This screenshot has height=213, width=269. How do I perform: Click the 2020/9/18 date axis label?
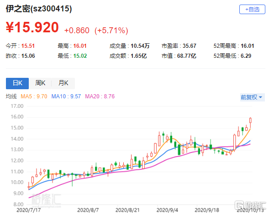(207, 210)
